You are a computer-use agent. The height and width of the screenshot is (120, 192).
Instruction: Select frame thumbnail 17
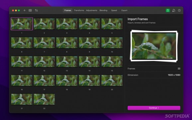44,80
